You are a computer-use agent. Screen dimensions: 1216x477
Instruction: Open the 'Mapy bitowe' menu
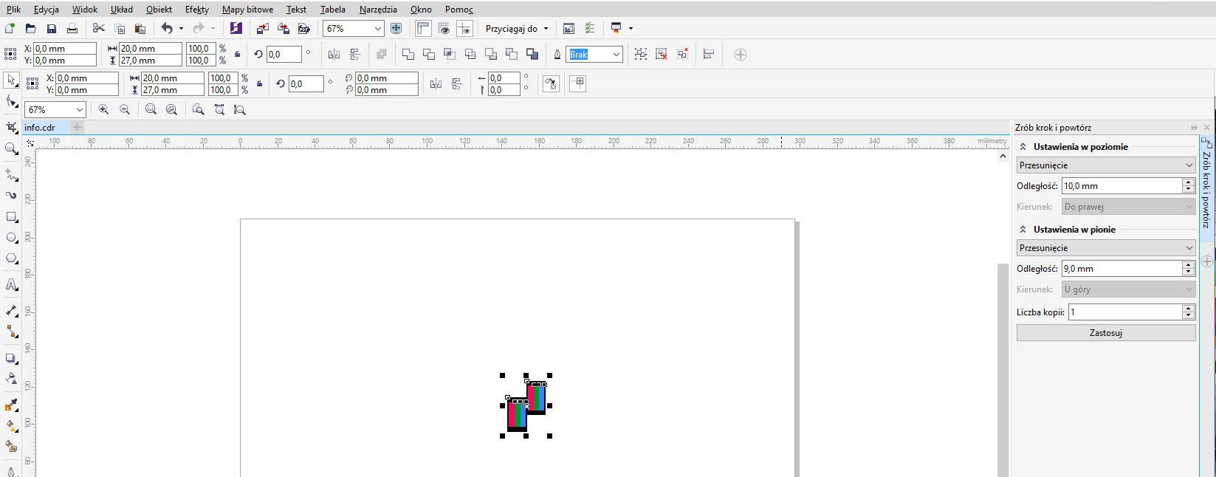pos(247,10)
